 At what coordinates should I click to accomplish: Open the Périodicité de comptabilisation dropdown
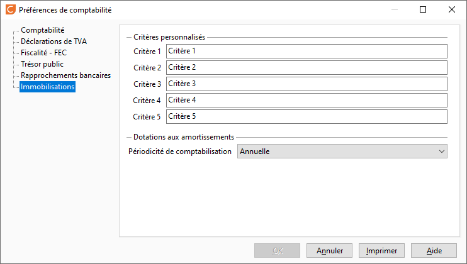pos(342,151)
